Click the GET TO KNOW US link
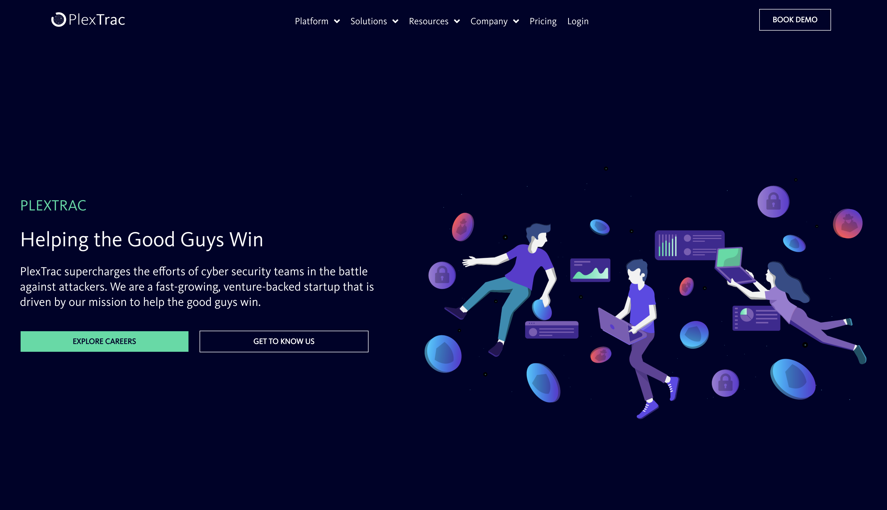Viewport: 887px width, 510px height. click(284, 341)
